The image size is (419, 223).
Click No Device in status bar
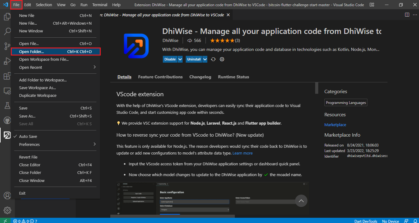coord(391,221)
